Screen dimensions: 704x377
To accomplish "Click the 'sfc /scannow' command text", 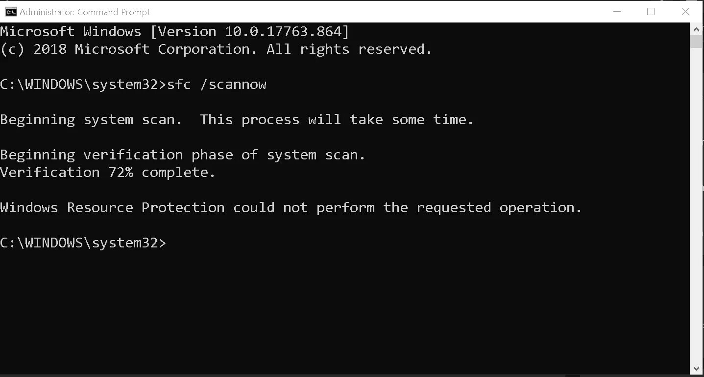I will (217, 85).
